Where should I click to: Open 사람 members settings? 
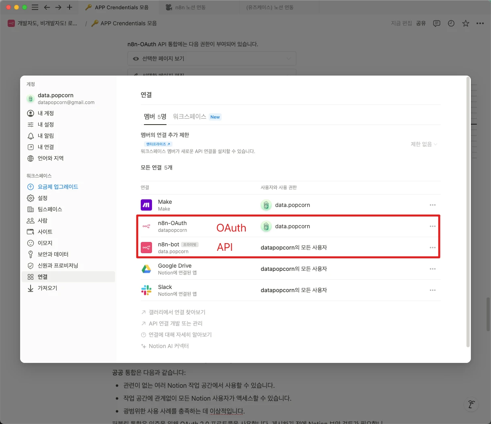[42, 221]
